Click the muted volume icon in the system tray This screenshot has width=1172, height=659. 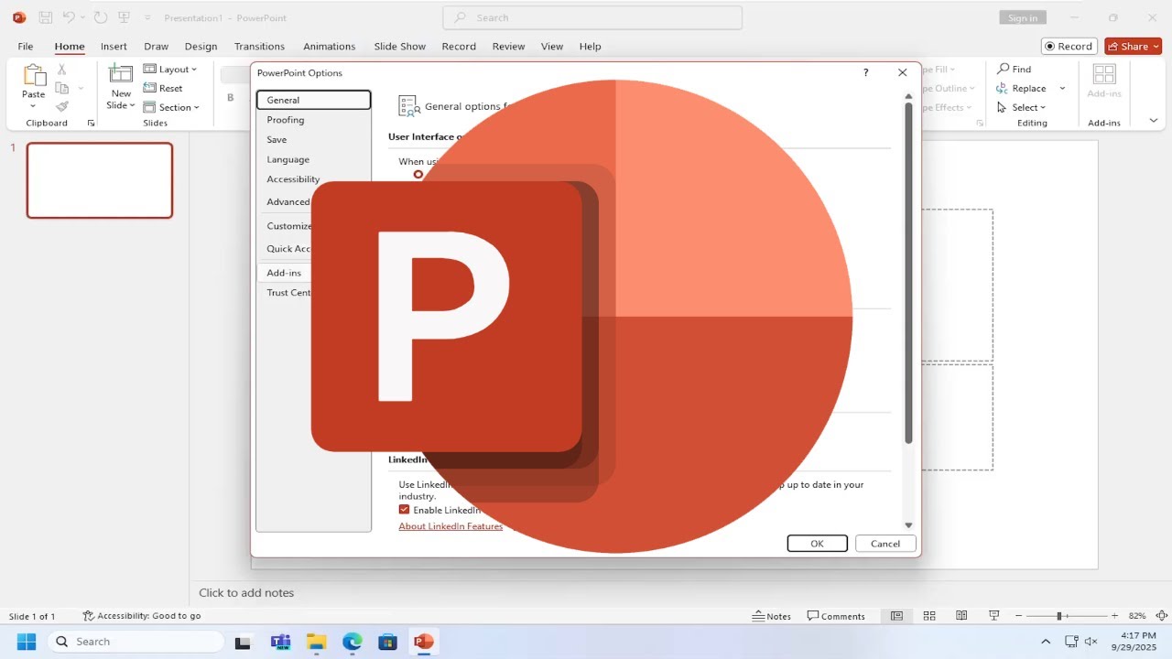pos(1091,642)
